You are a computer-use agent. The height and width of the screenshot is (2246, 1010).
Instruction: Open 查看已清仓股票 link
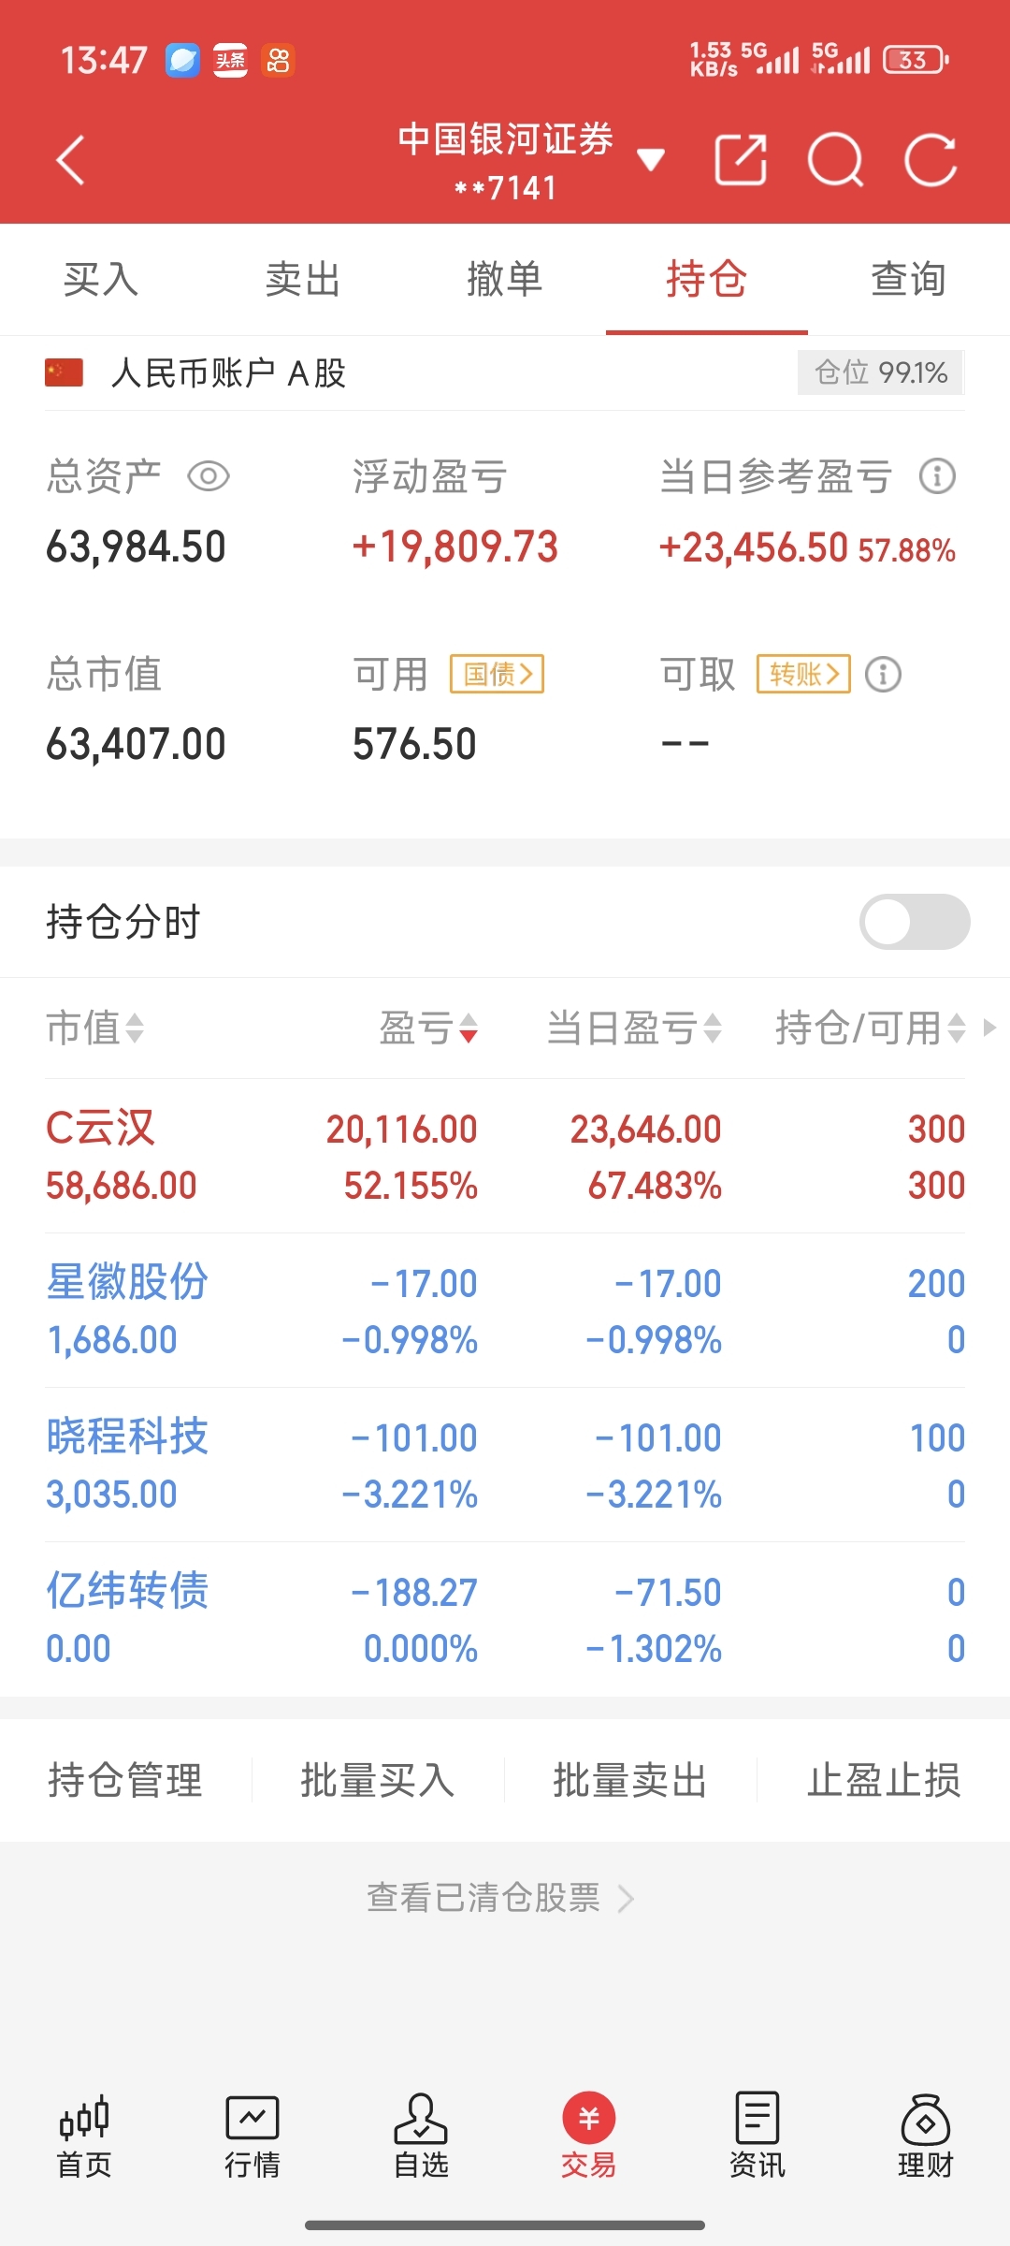pyautogui.click(x=500, y=1898)
